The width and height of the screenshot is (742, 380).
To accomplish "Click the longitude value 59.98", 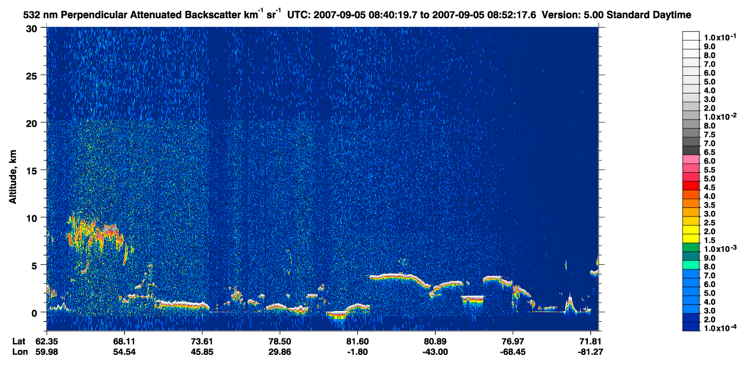I will (x=47, y=352).
